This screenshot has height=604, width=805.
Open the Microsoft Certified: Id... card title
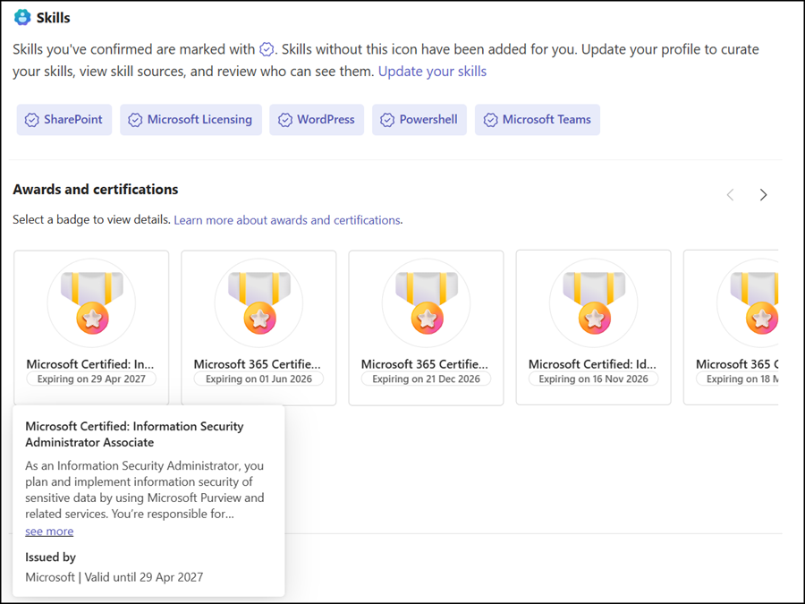tap(592, 364)
